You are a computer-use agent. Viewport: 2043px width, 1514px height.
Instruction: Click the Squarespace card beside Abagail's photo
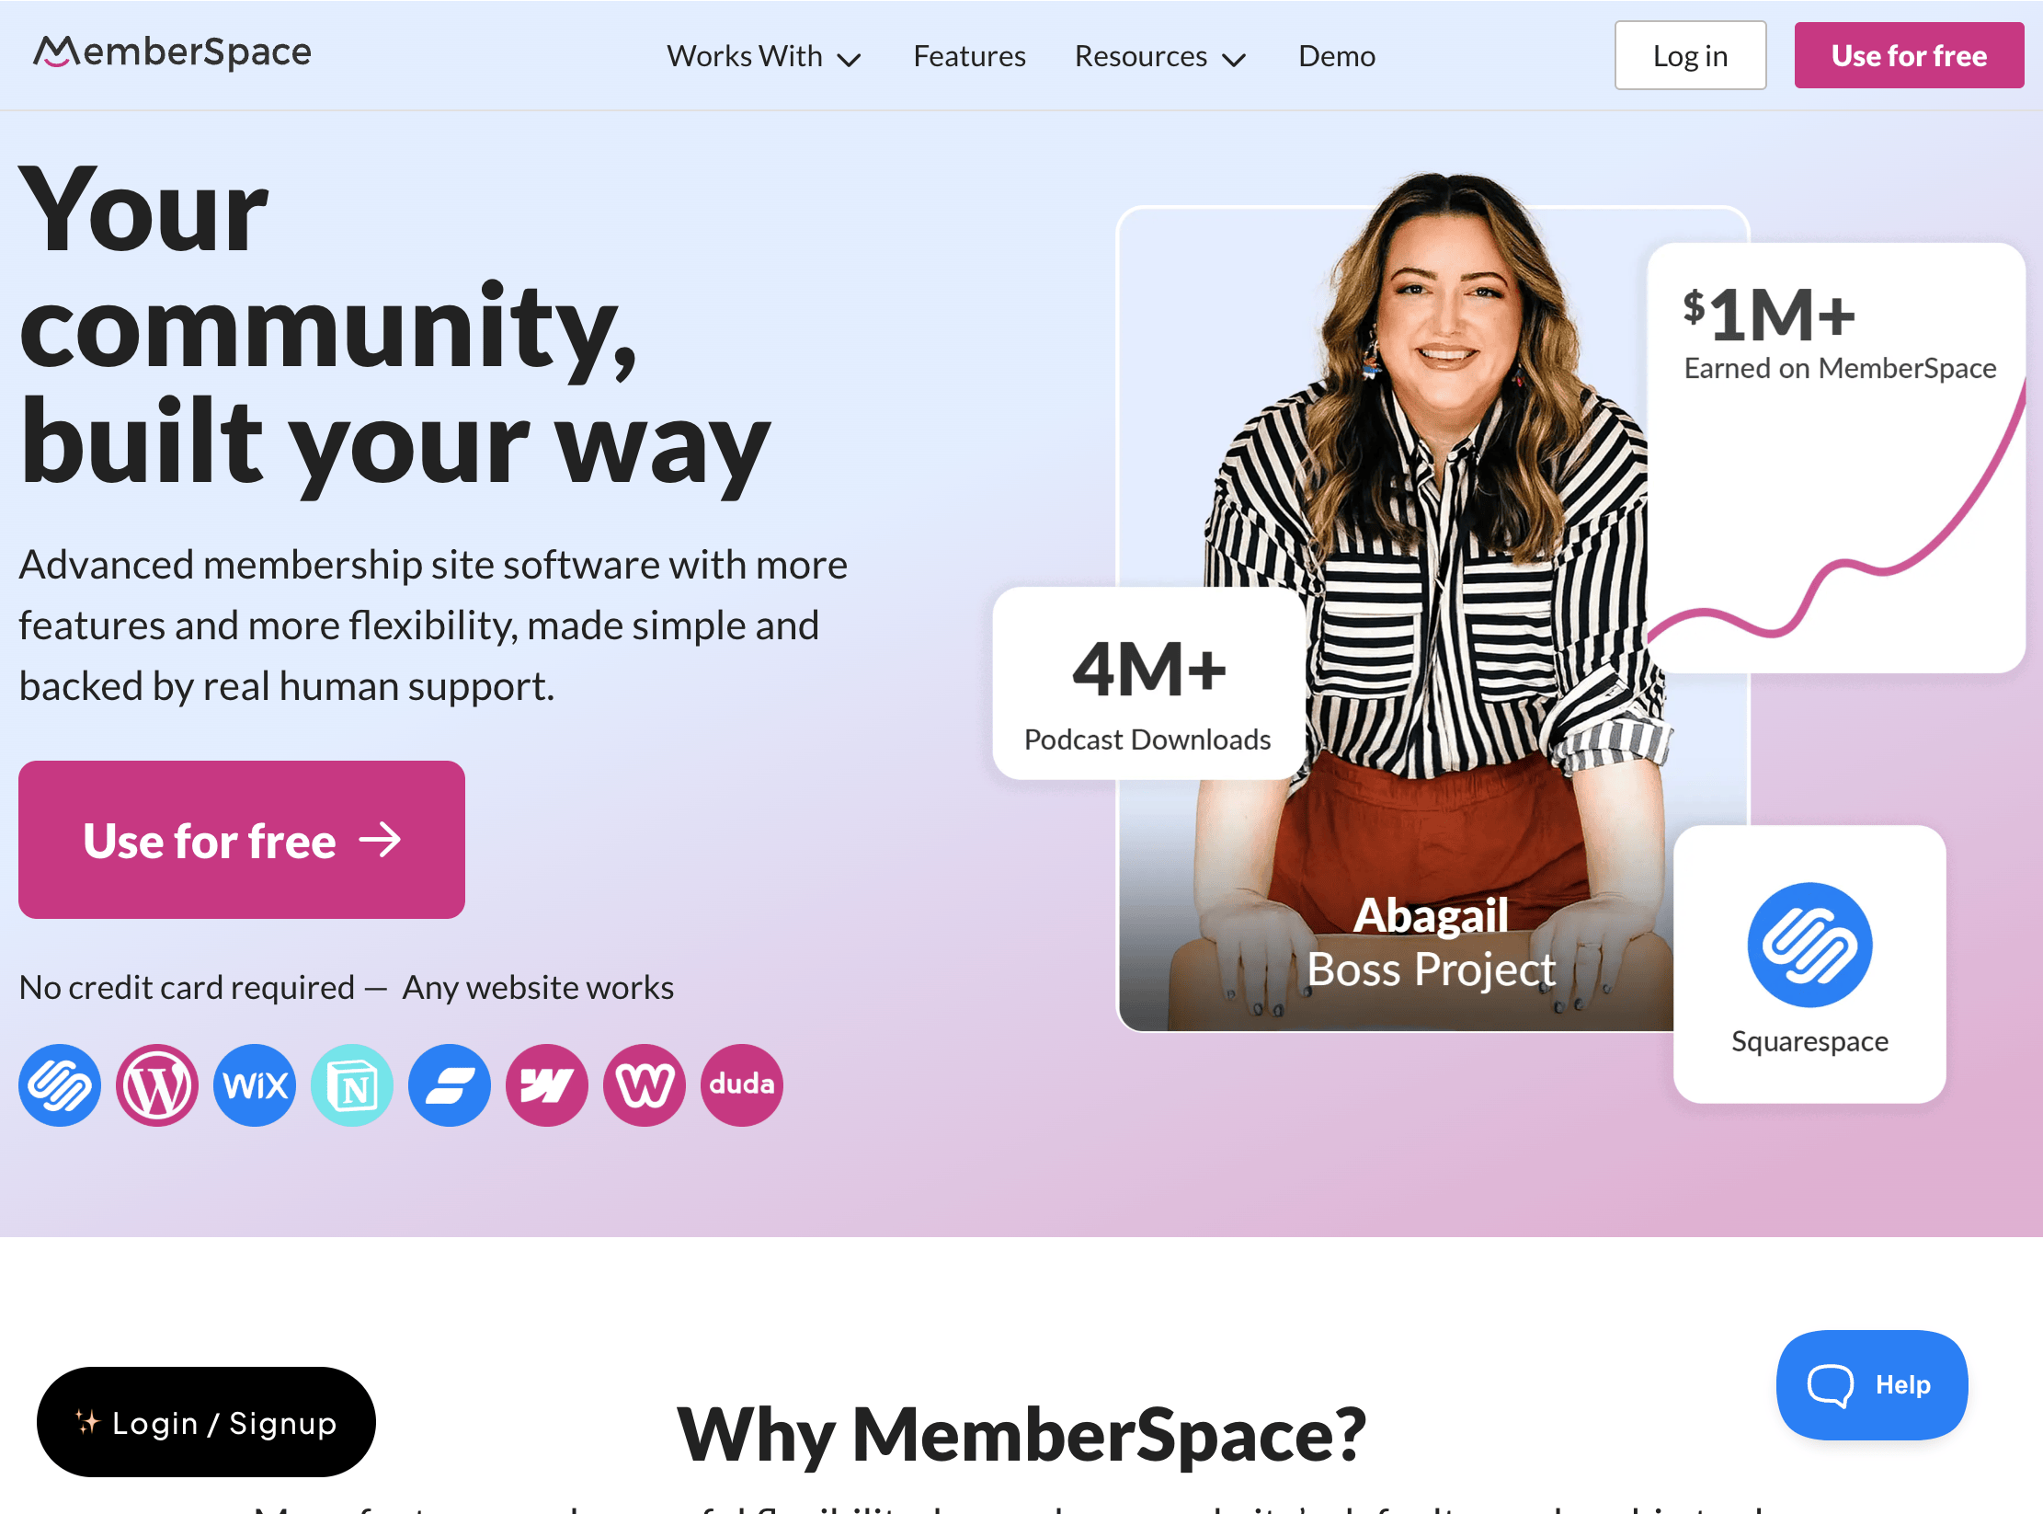tap(1809, 964)
